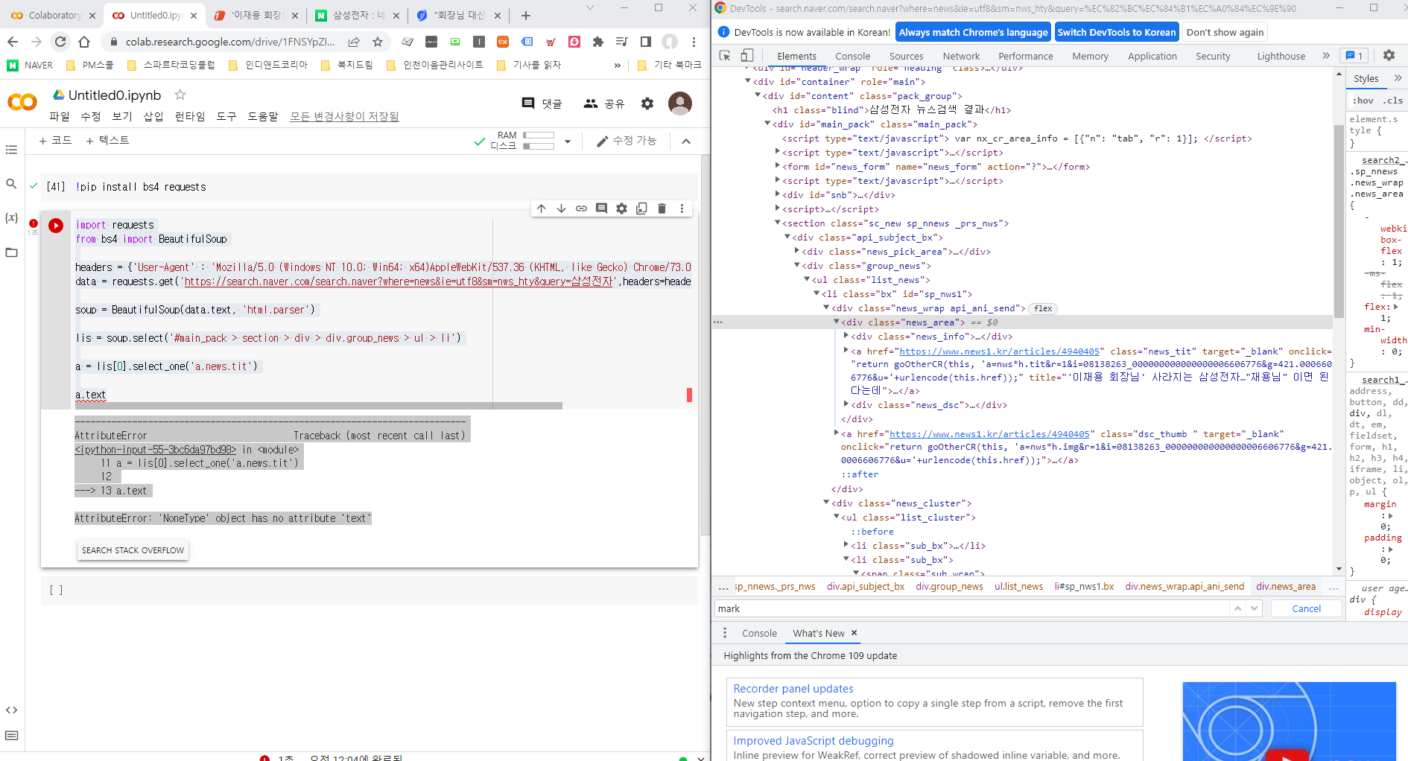The image size is (1408, 761).
Task: Open Chrome extensions puzzle icon
Action: click(x=598, y=42)
